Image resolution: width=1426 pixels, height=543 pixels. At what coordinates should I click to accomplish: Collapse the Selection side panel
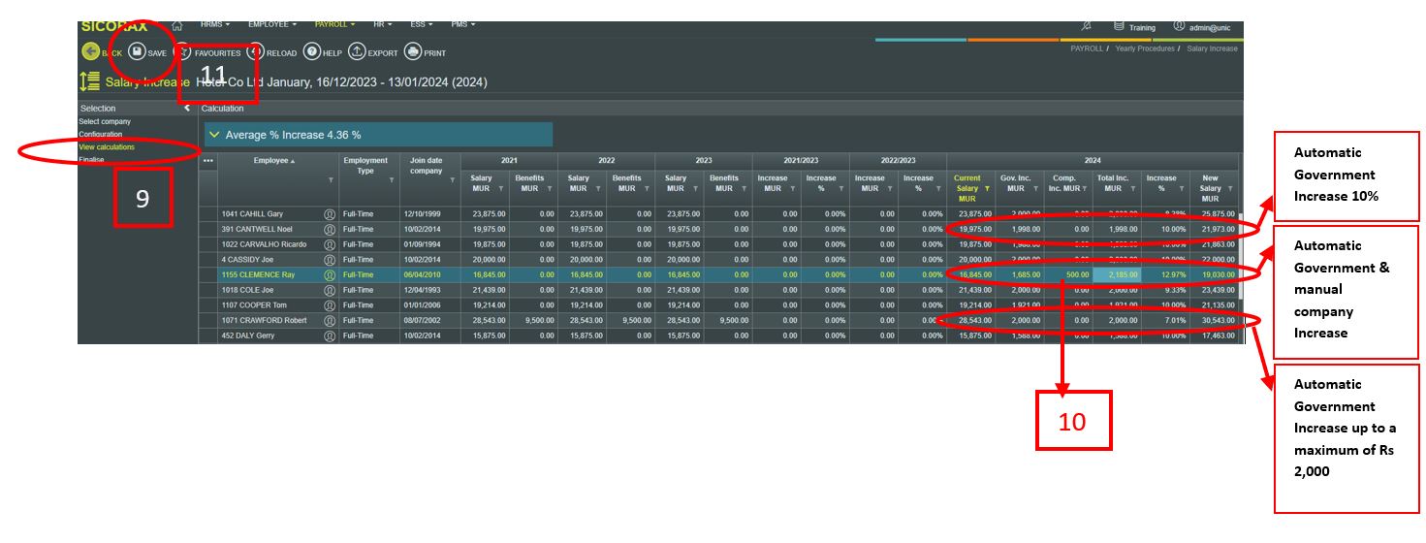pyautogui.click(x=187, y=109)
